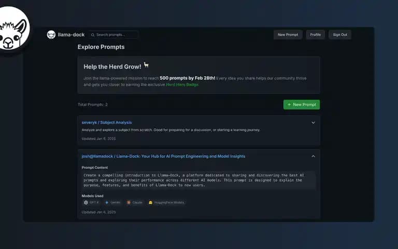
Task: Click the Total Prompts: 2 counter
Action: pyautogui.click(x=93, y=104)
